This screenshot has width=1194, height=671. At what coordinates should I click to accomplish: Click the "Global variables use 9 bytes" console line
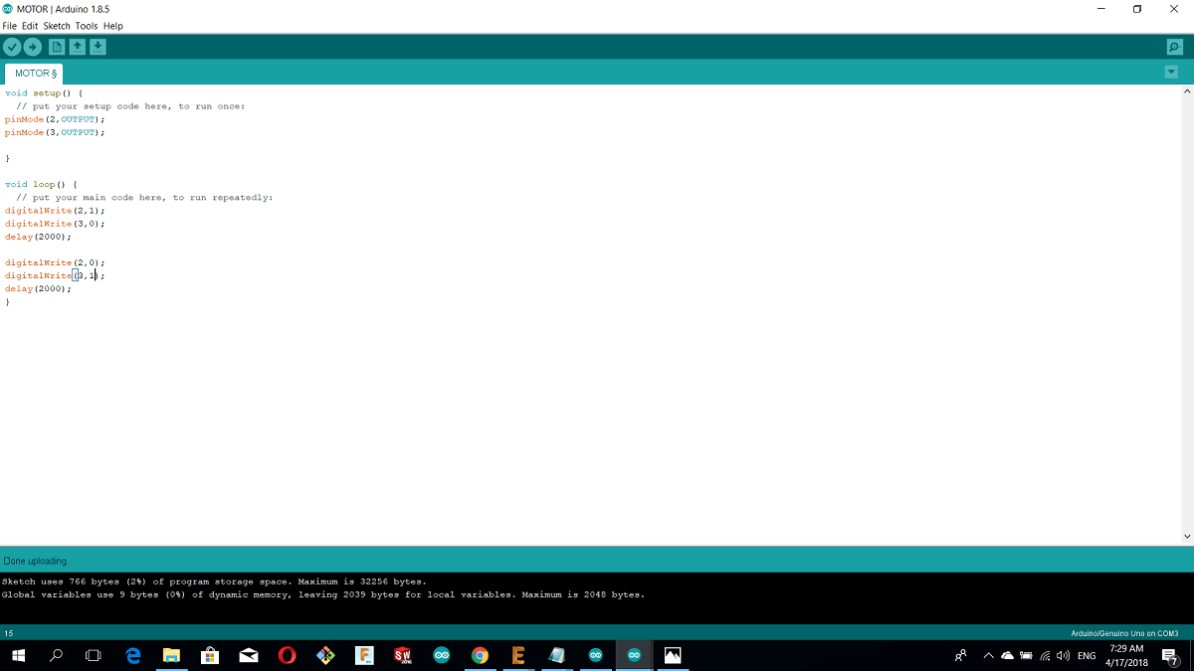point(323,594)
